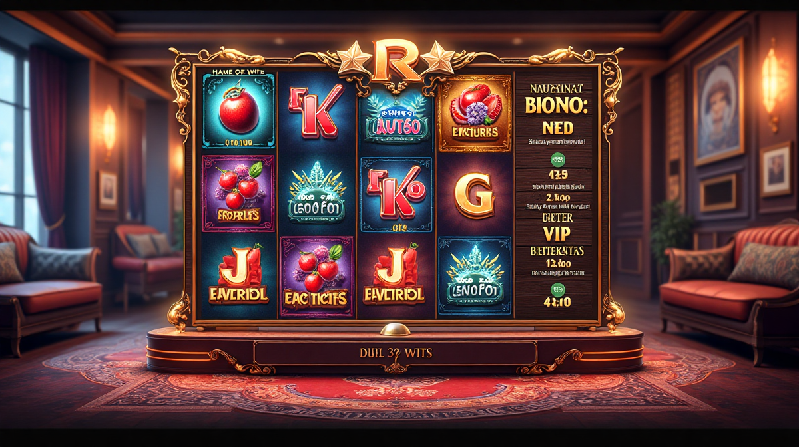Viewport: 799px width, 447px height.
Task: Select the EIKTURES strawberry symbol
Action: tap(475, 112)
